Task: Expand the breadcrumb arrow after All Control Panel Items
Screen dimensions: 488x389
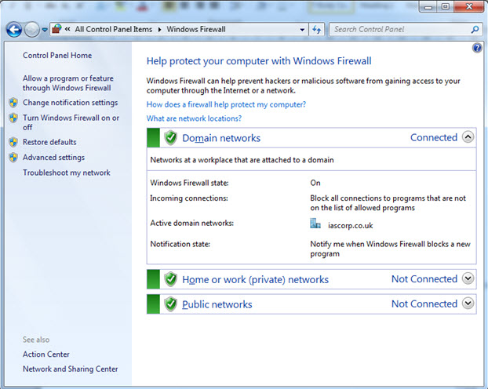Action: [x=159, y=30]
